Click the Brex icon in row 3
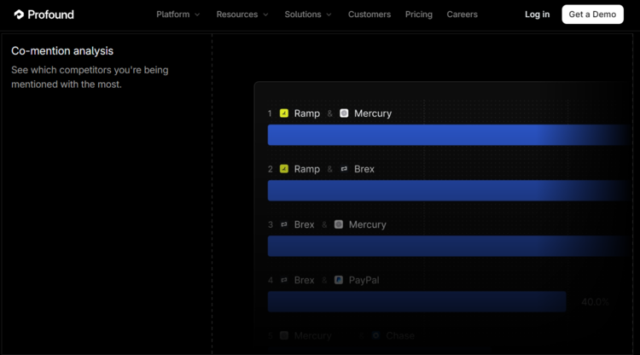The width and height of the screenshot is (640, 355). 284,224
